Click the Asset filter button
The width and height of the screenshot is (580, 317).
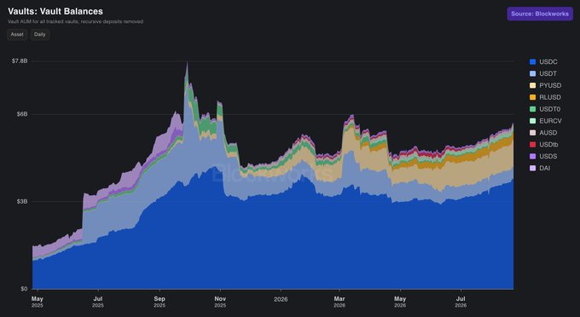click(17, 34)
